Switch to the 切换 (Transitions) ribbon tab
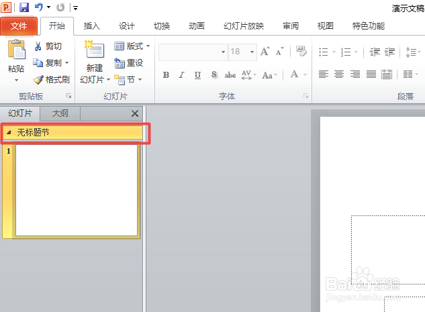Image resolution: width=425 pixels, height=312 pixels. pyautogui.click(x=162, y=26)
